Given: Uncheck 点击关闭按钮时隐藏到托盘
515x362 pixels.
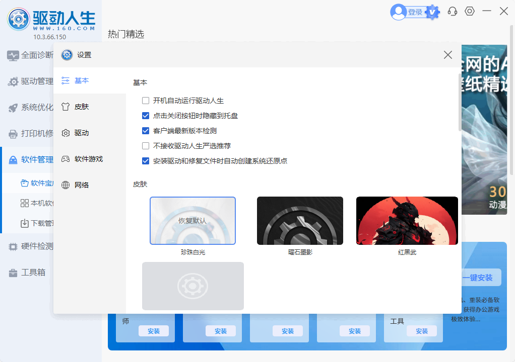Looking at the screenshot, I should (146, 116).
